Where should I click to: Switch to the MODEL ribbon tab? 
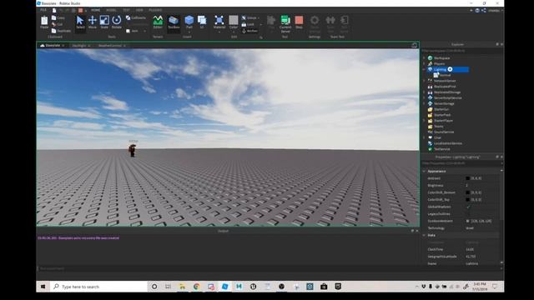(x=111, y=10)
